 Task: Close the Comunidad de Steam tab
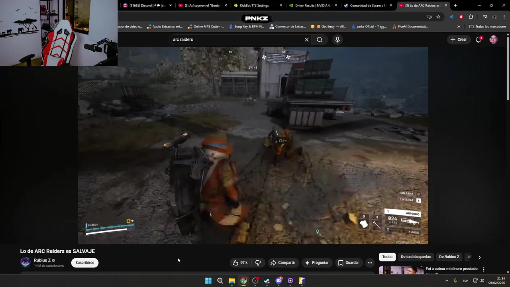coord(391,6)
